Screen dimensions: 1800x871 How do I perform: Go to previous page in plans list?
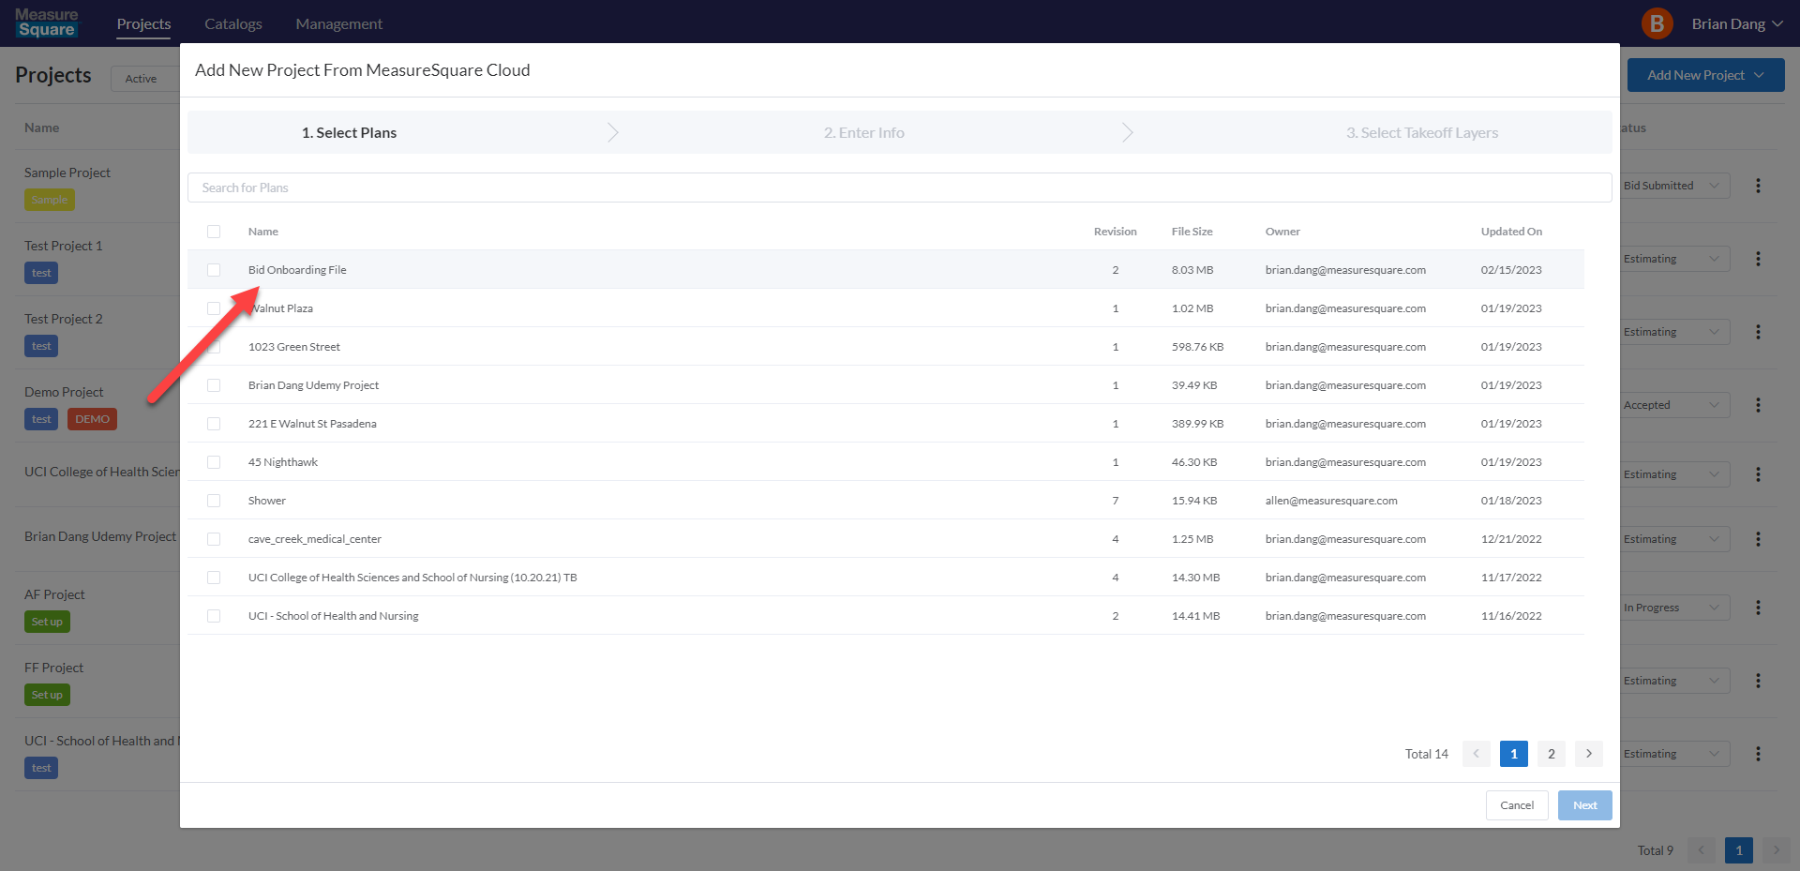[1476, 754]
